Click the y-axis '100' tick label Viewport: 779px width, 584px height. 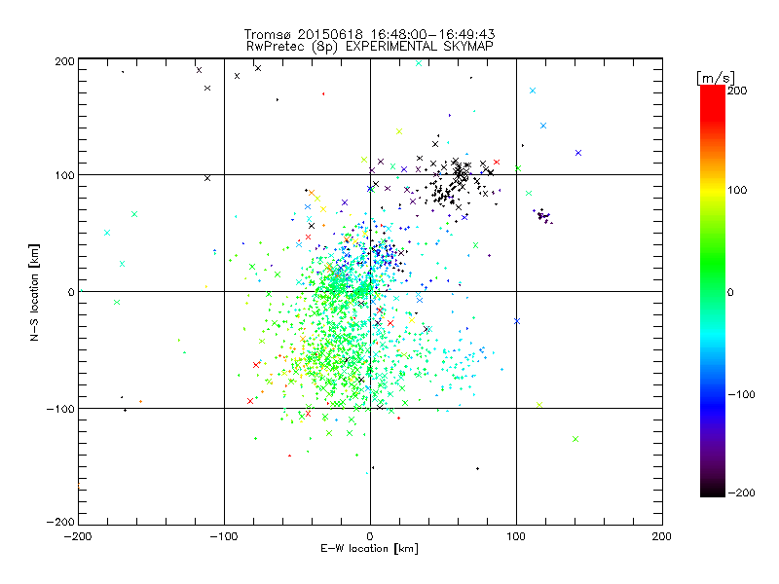coord(64,175)
